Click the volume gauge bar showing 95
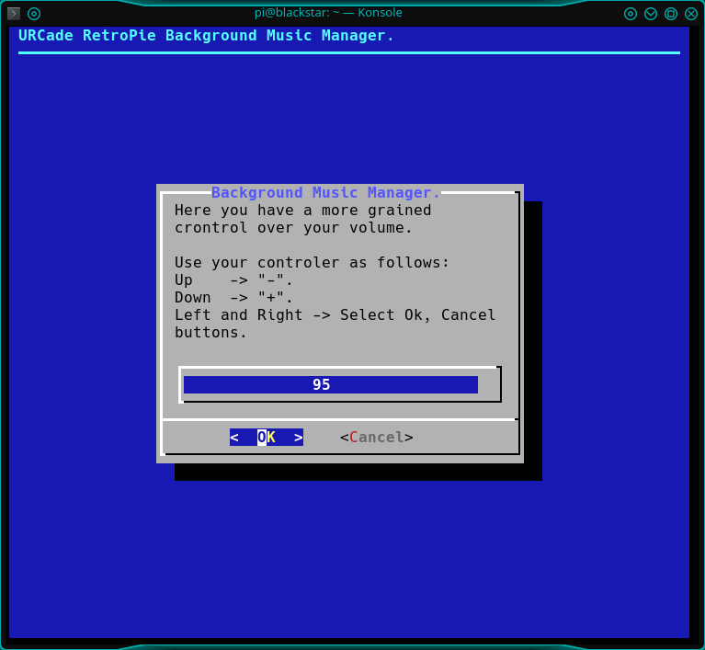This screenshot has width=705, height=650. tap(331, 385)
